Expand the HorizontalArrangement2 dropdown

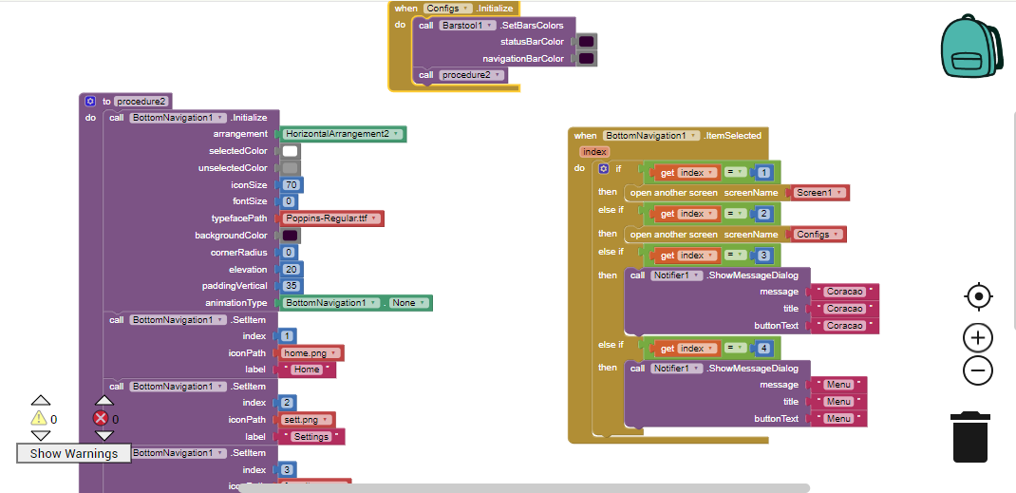[396, 134]
